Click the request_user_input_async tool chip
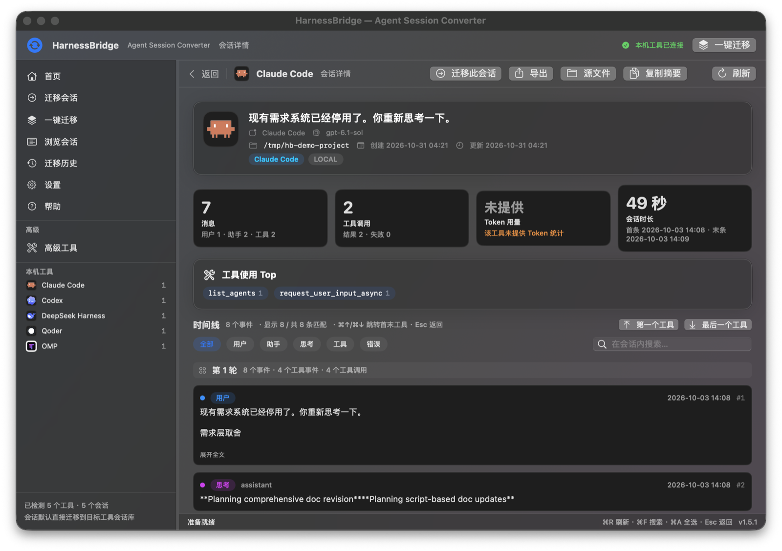Screen dimensions: 782x551 [334, 293]
